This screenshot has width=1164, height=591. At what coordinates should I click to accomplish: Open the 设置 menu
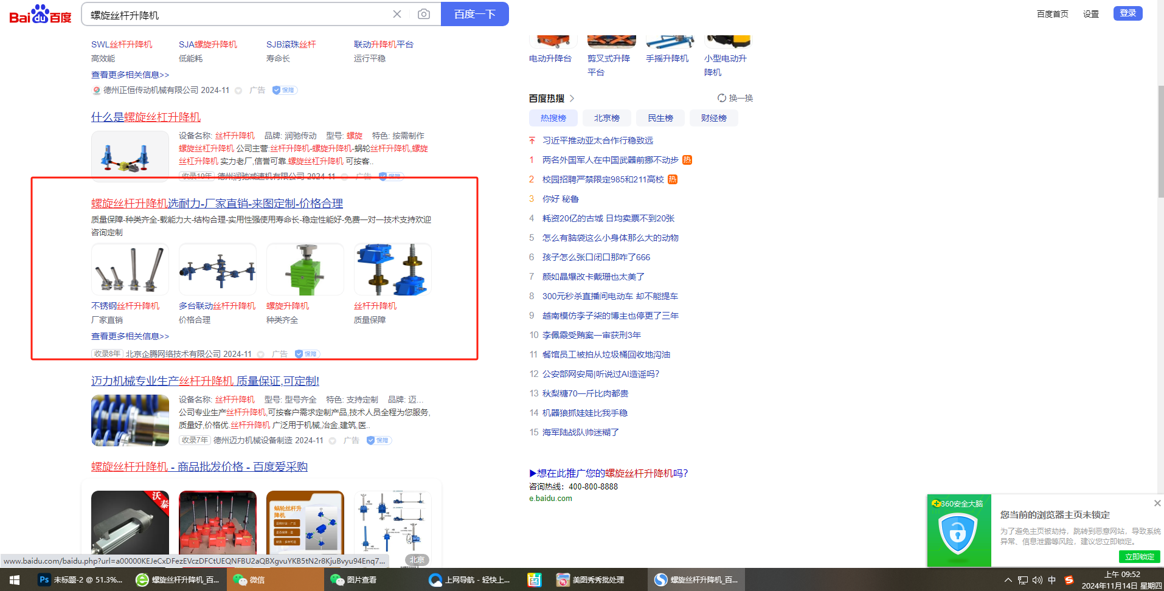[x=1091, y=14]
